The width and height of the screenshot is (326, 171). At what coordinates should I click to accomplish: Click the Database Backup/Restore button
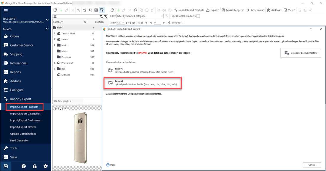click(301, 53)
